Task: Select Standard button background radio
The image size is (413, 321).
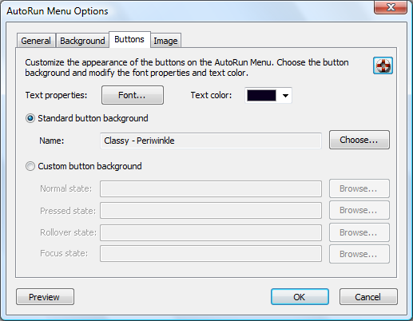Action: click(x=30, y=118)
